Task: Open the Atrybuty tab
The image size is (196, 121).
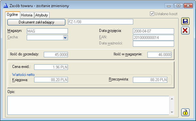Action: click(42, 15)
